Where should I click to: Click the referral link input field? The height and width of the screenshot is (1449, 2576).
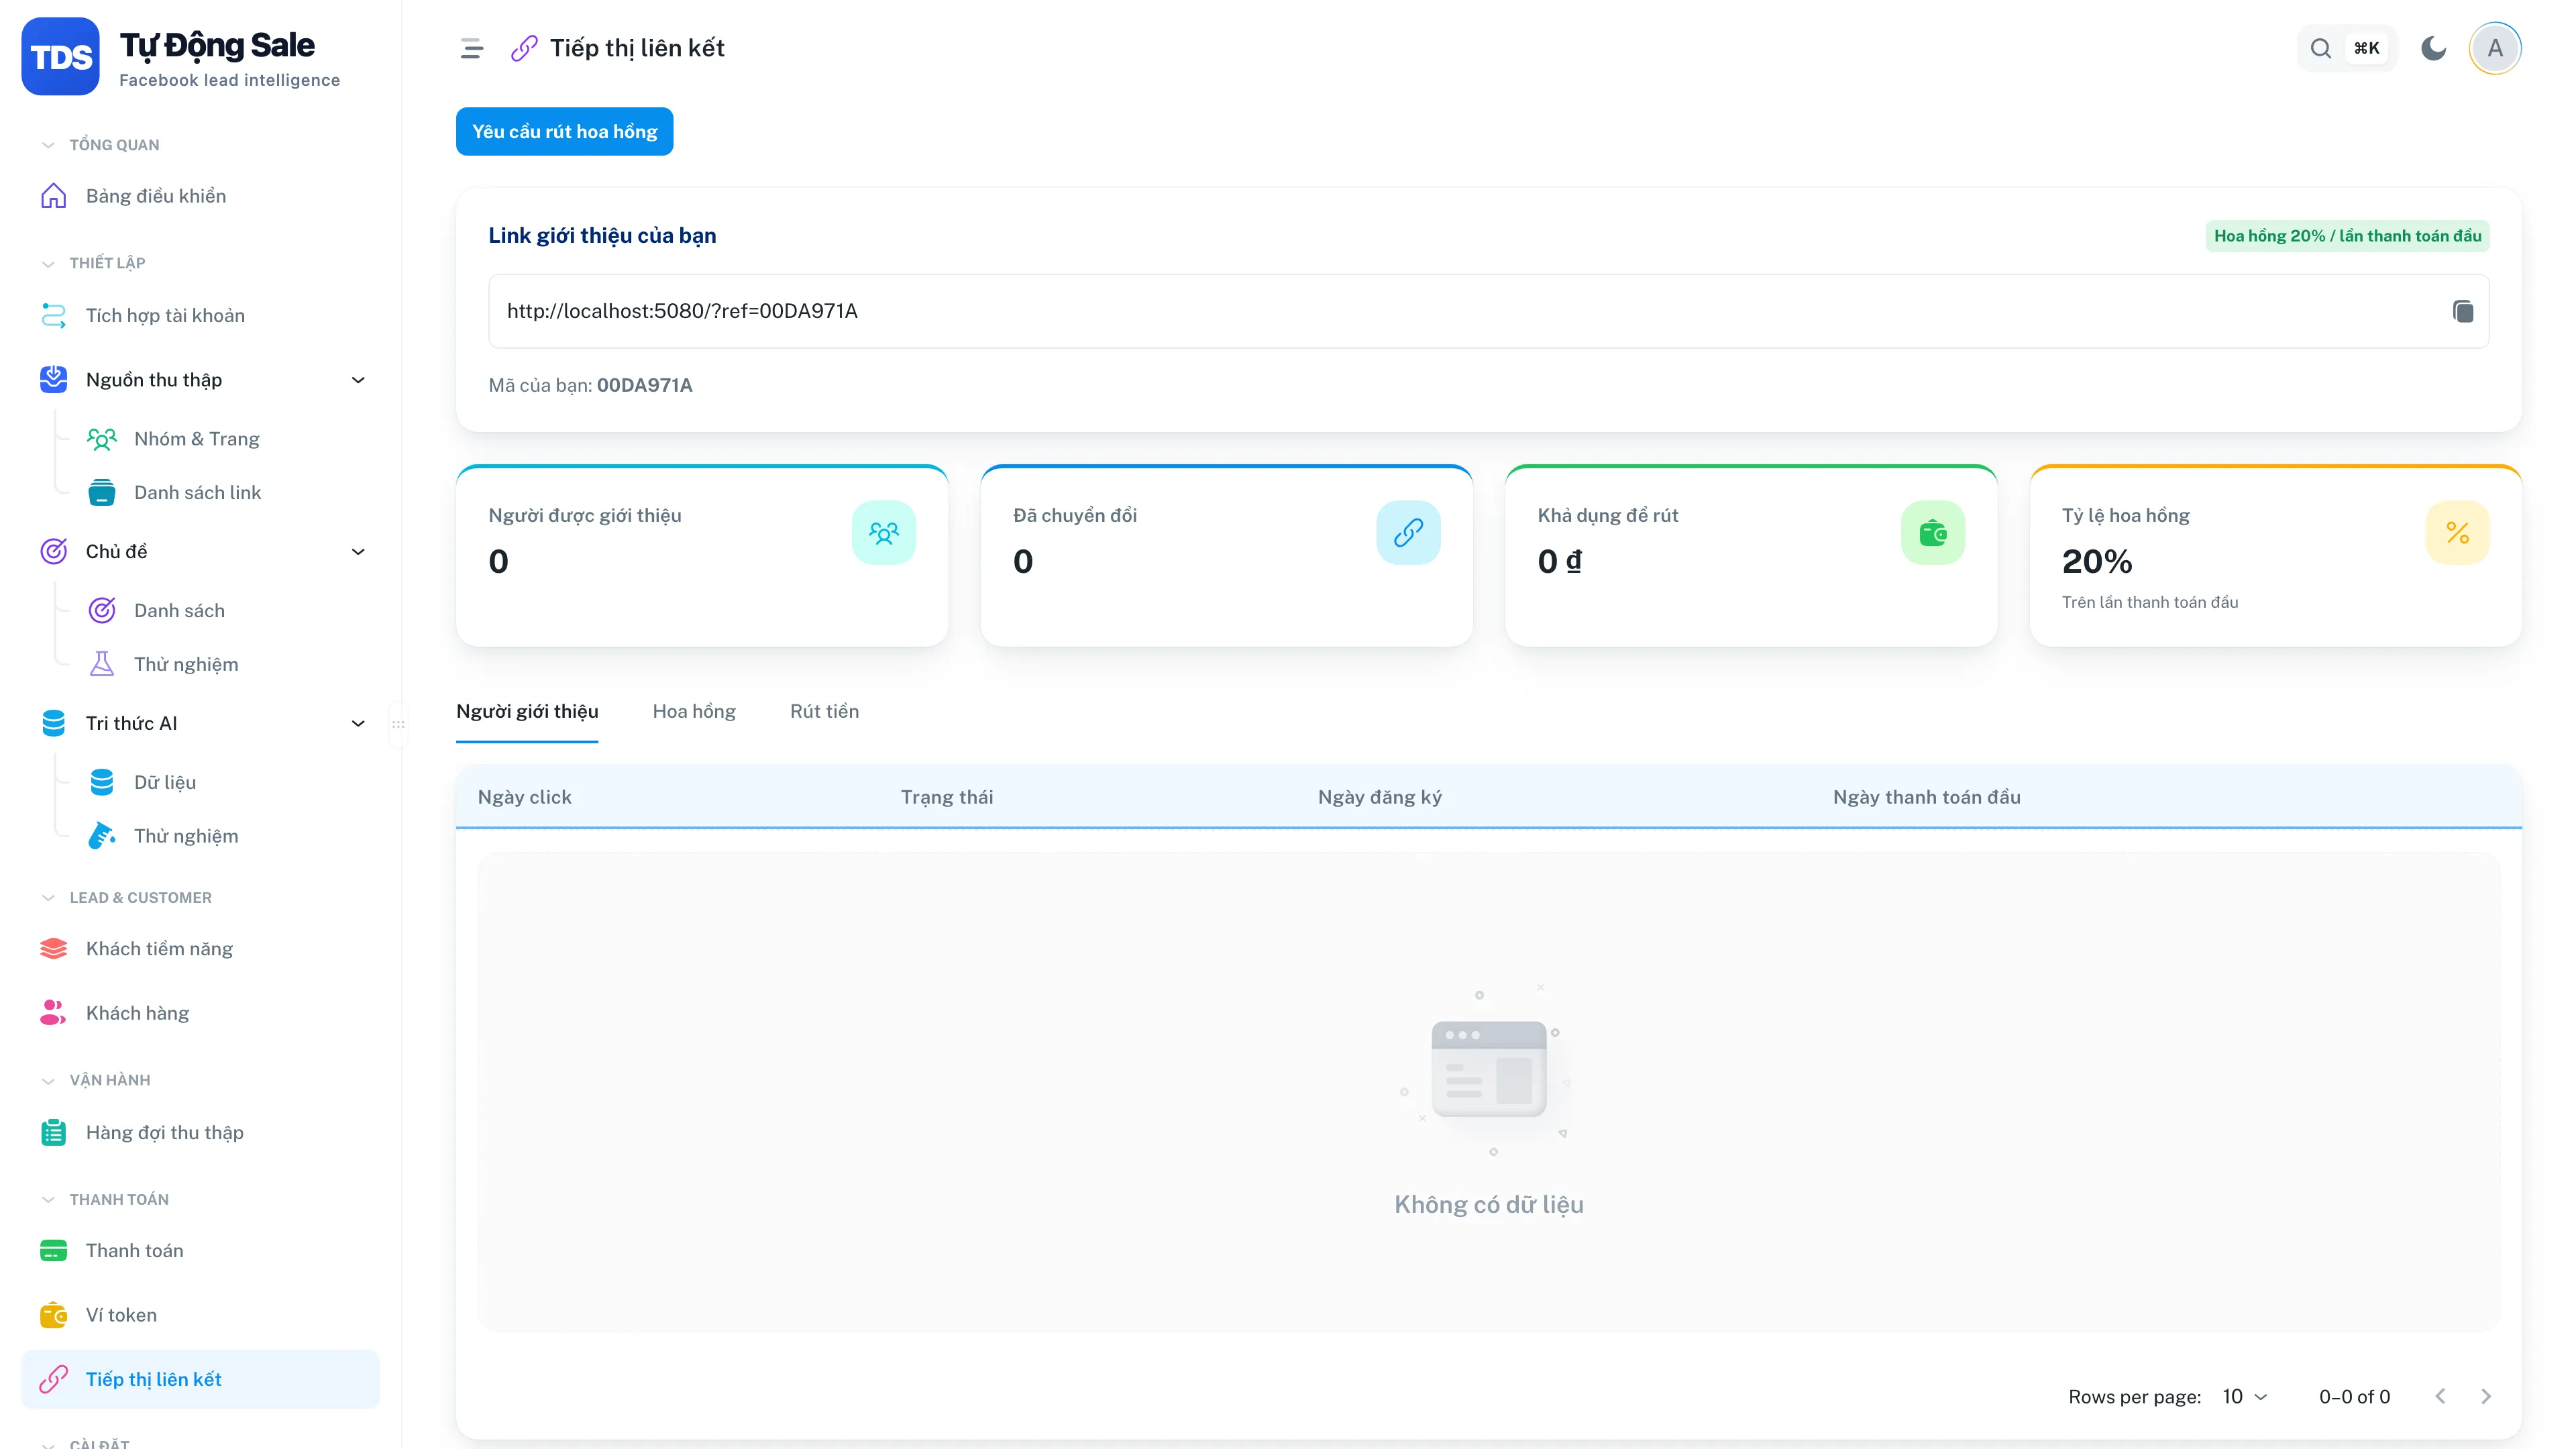pyautogui.click(x=1488, y=311)
